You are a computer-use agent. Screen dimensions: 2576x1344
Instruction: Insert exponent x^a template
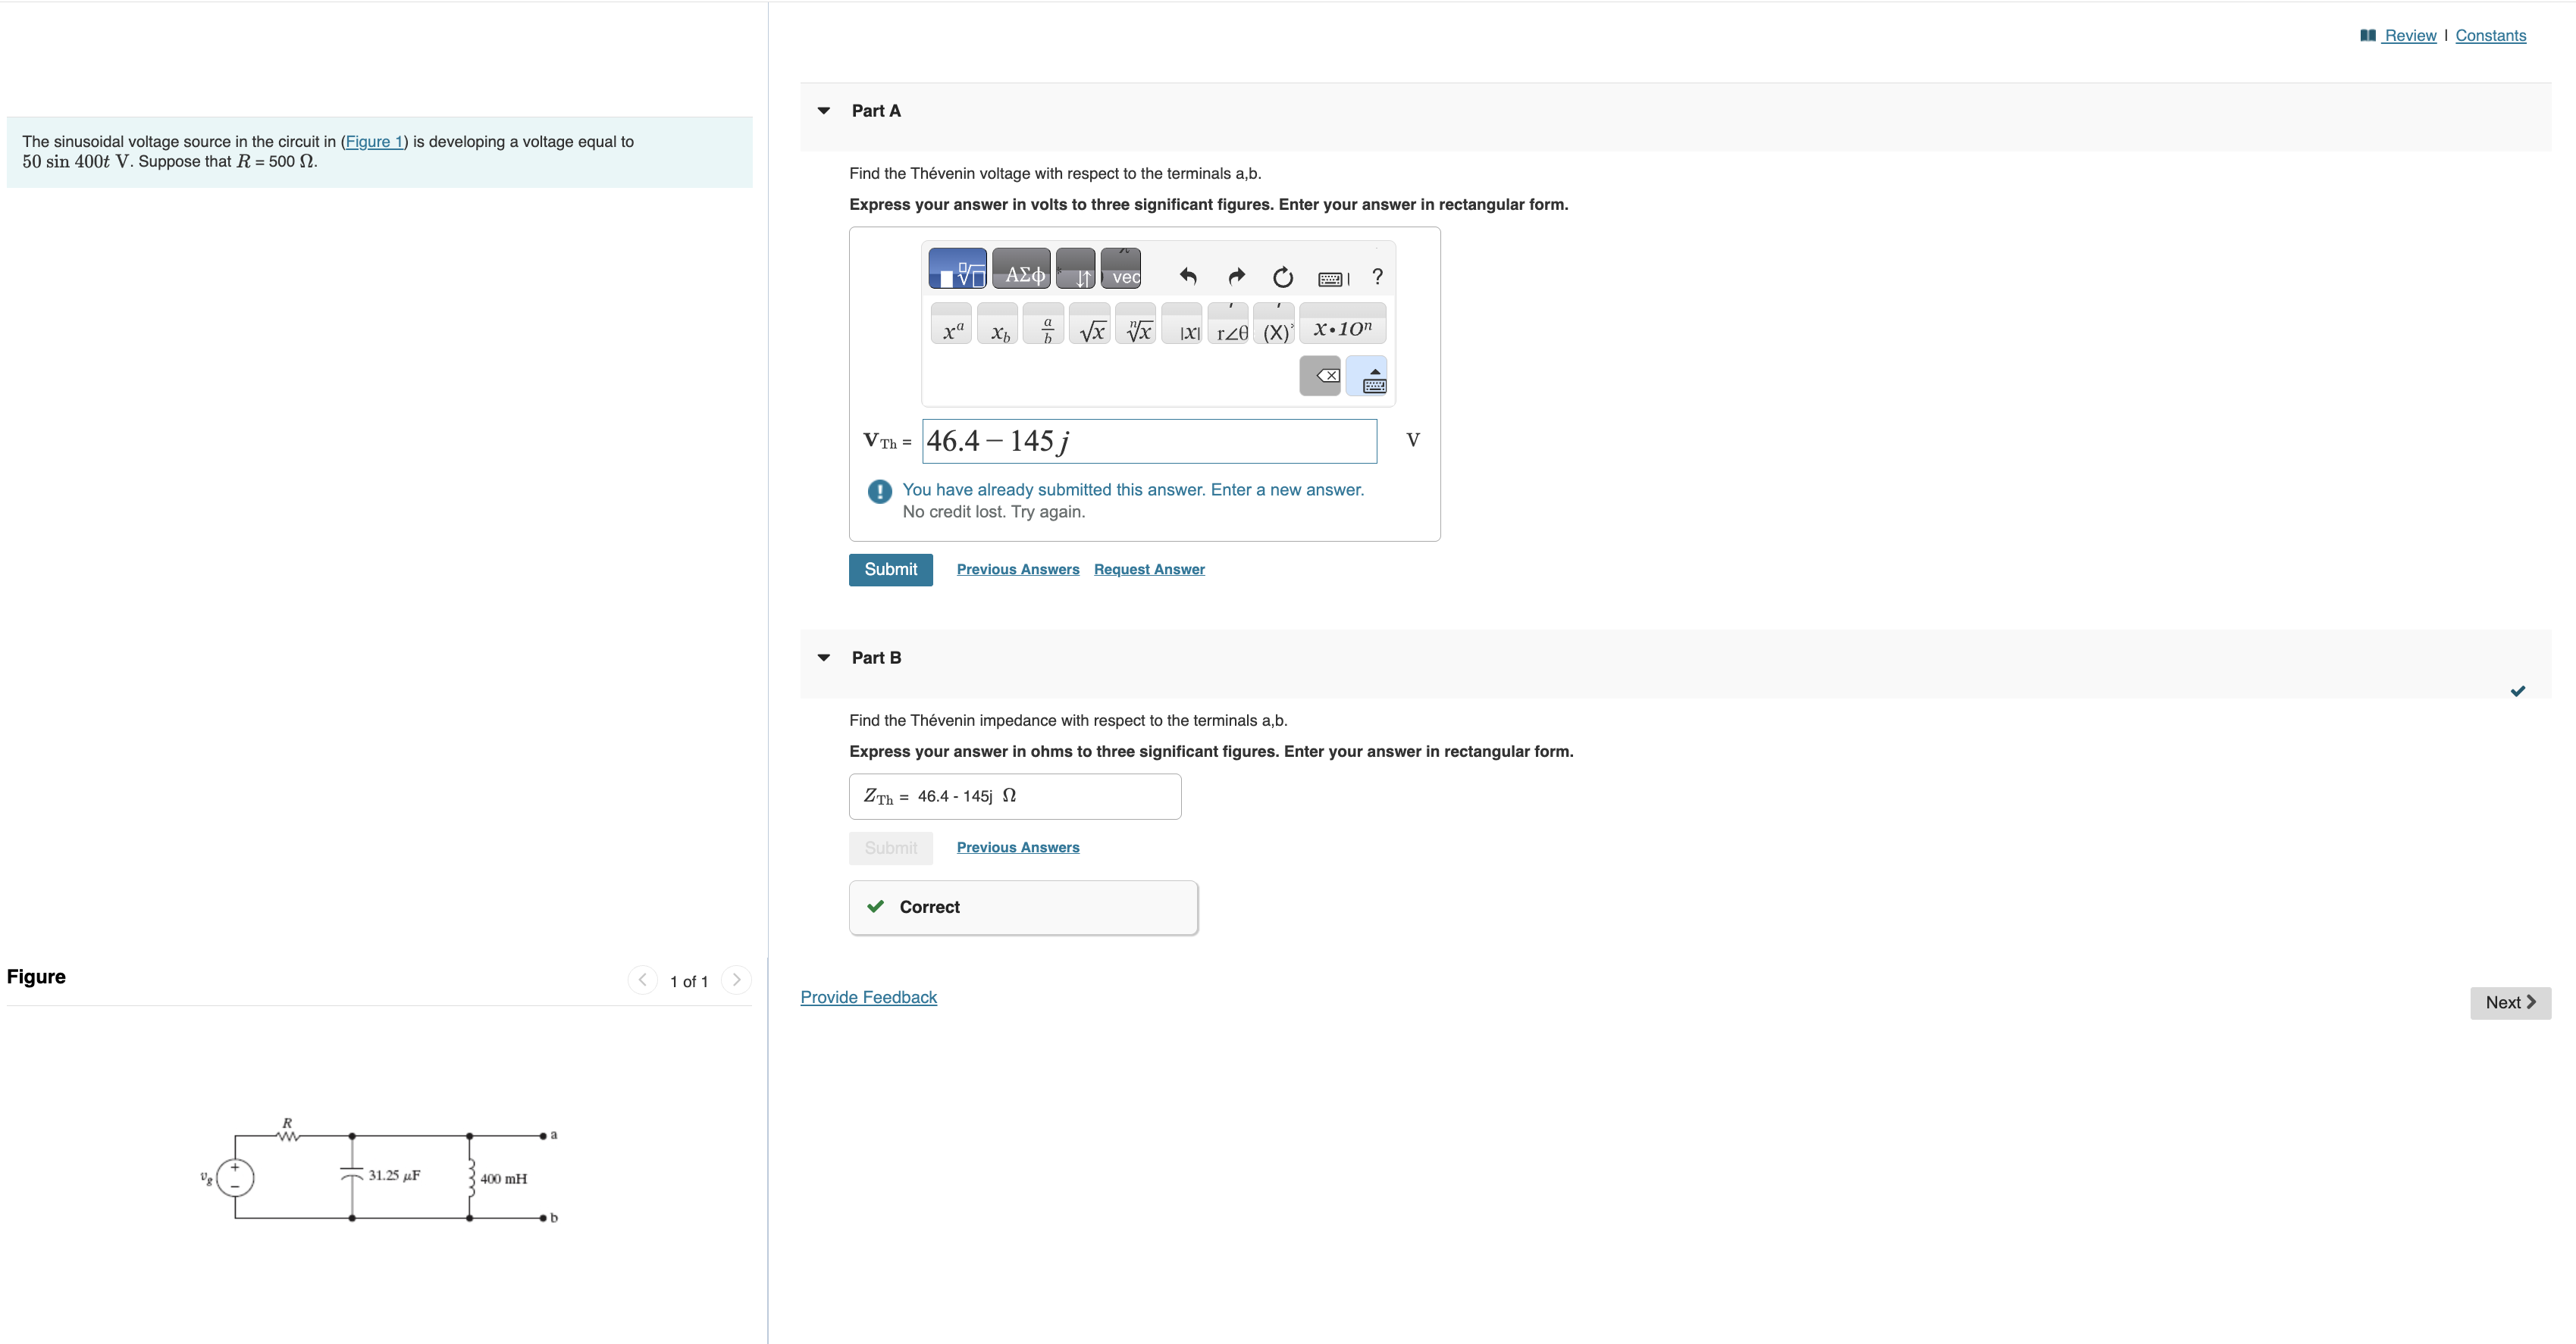(x=951, y=323)
